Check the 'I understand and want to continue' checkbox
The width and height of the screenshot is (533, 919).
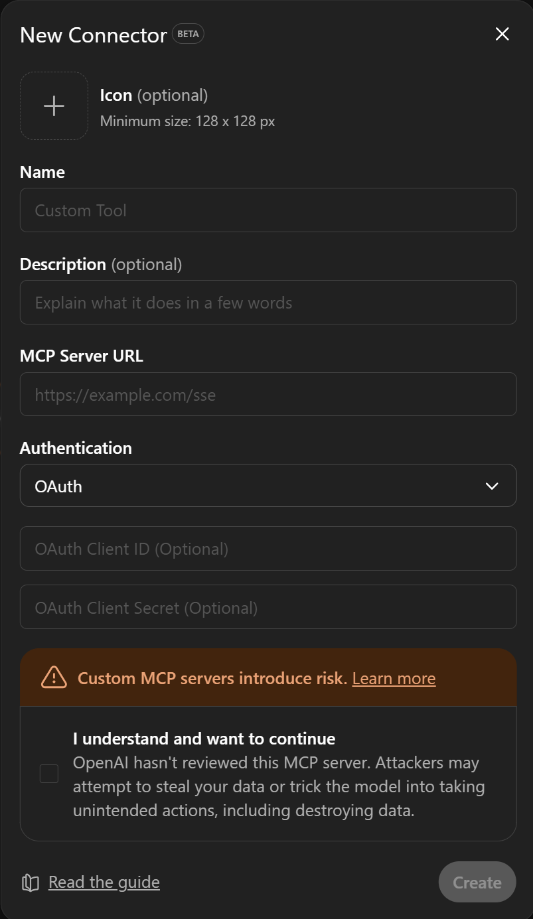tap(48, 773)
